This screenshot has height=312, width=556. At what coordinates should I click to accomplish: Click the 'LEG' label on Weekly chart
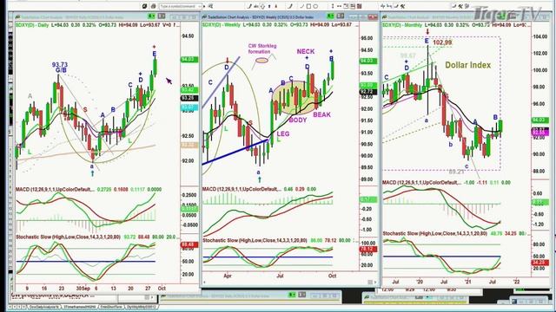pyautogui.click(x=283, y=133)
